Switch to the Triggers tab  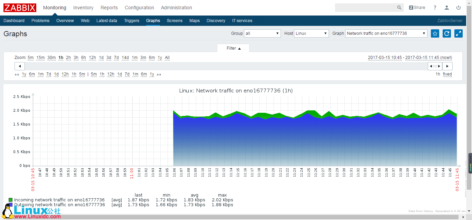pyautogui.click(x=132, y=21)
